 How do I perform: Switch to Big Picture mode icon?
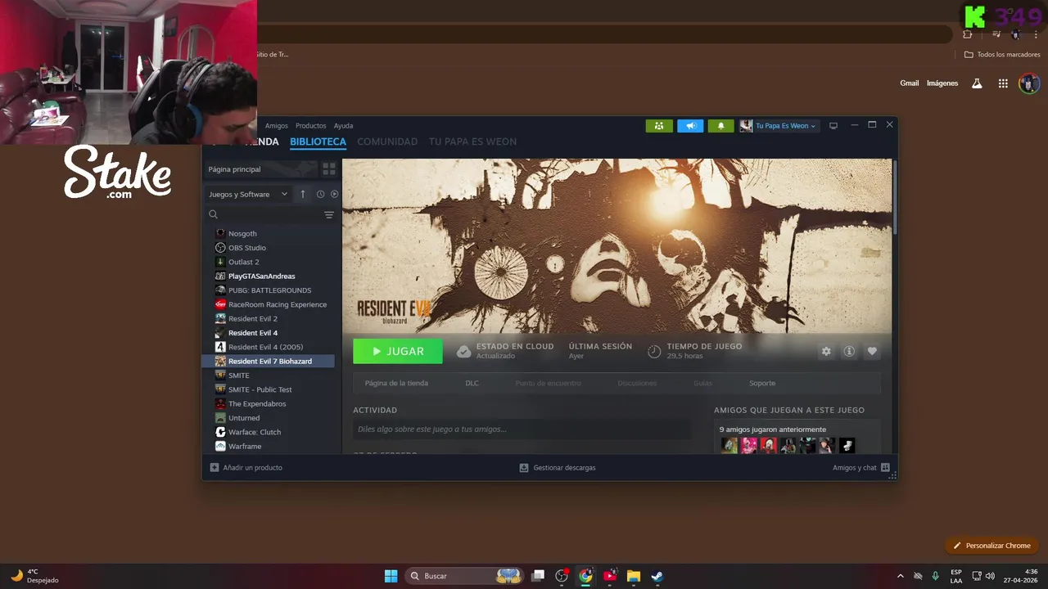click(x=833, y=126)
